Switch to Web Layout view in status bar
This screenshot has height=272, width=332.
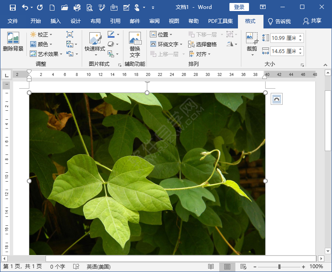coord(243,267)
